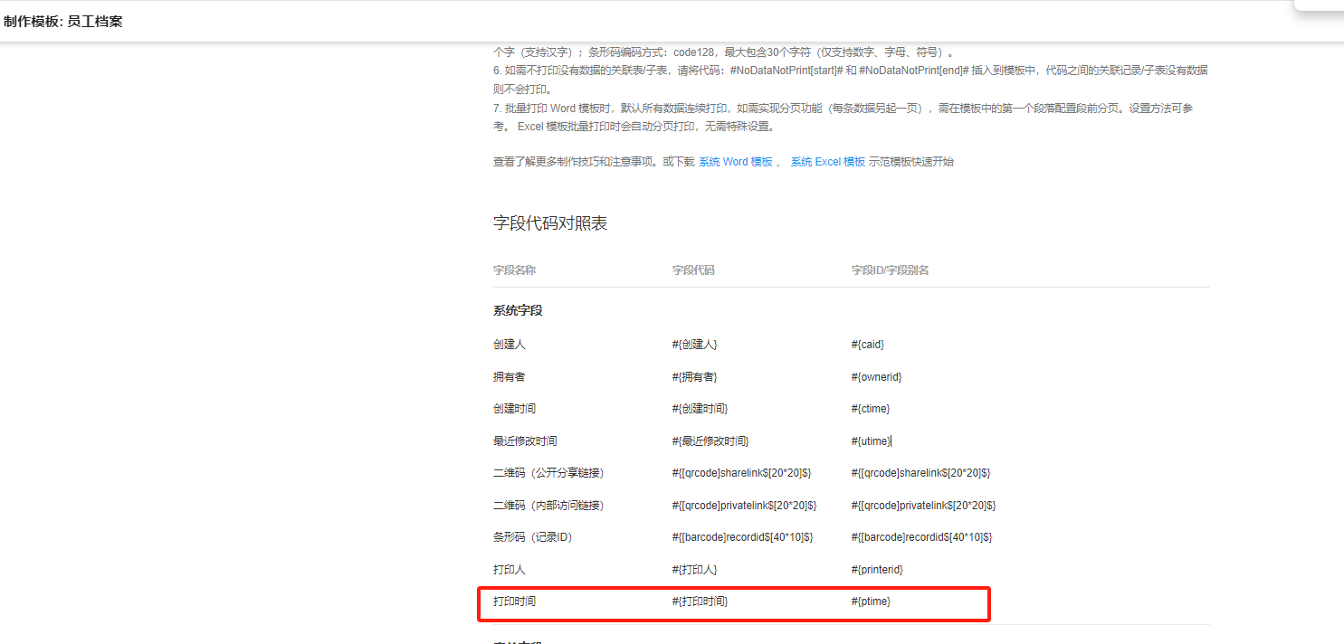
Task: Click the #{utime} field ID text
Action: [871, 441]
